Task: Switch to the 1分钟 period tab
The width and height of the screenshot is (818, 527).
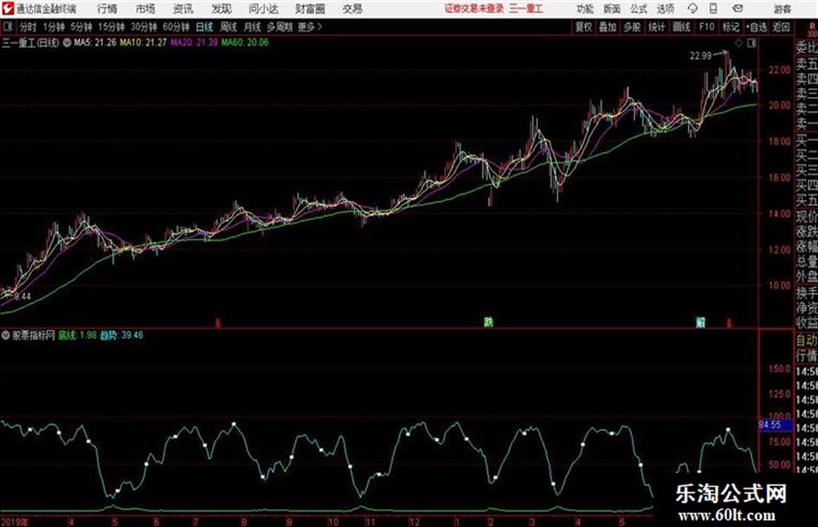Action: click(53, 27)
